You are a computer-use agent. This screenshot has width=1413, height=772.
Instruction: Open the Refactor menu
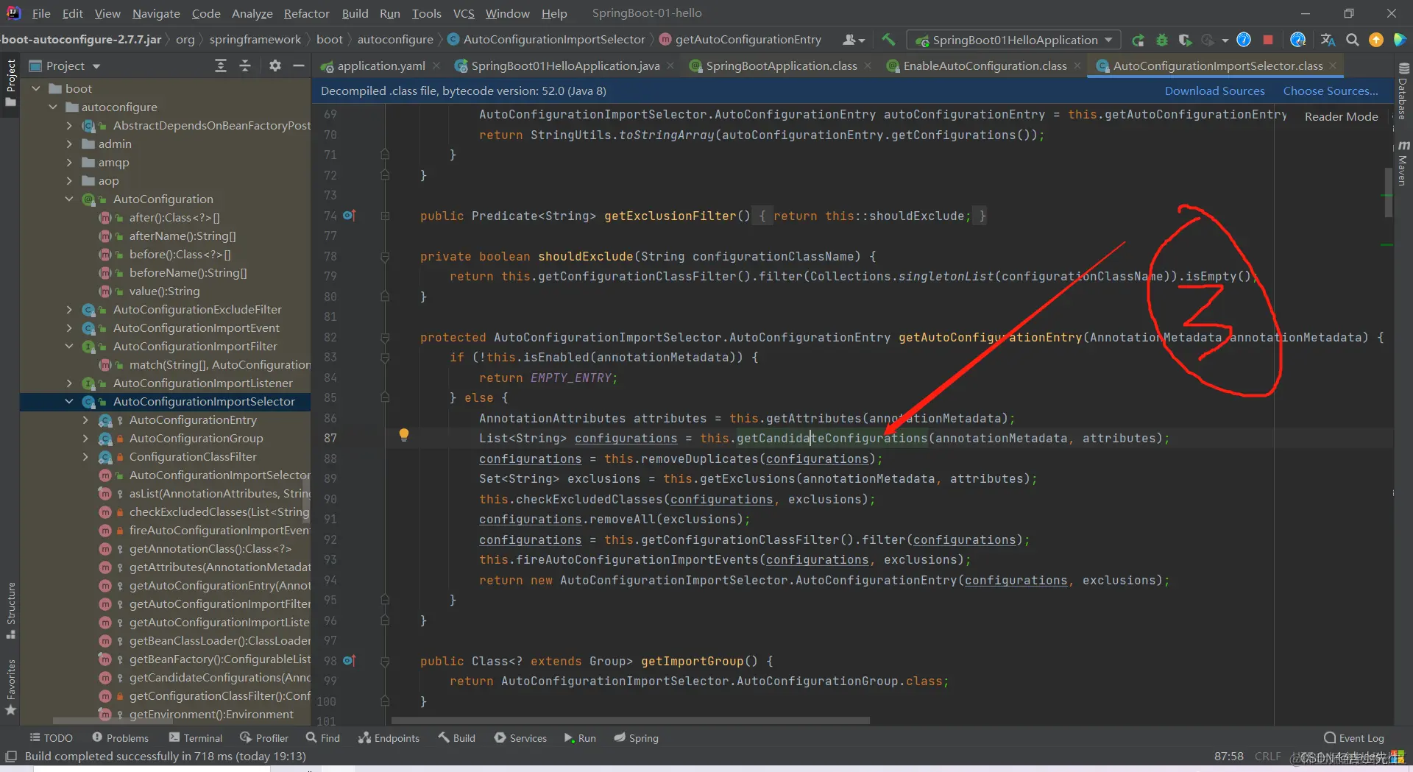coord(306,13)
